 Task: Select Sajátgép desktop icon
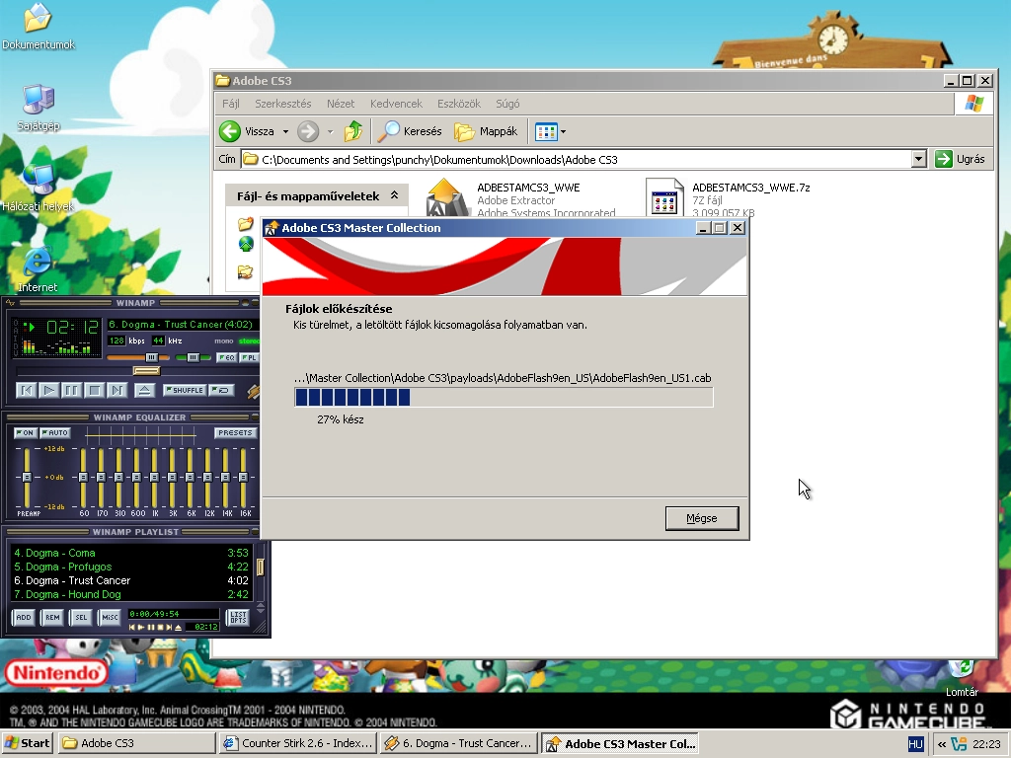click(39, 108)
